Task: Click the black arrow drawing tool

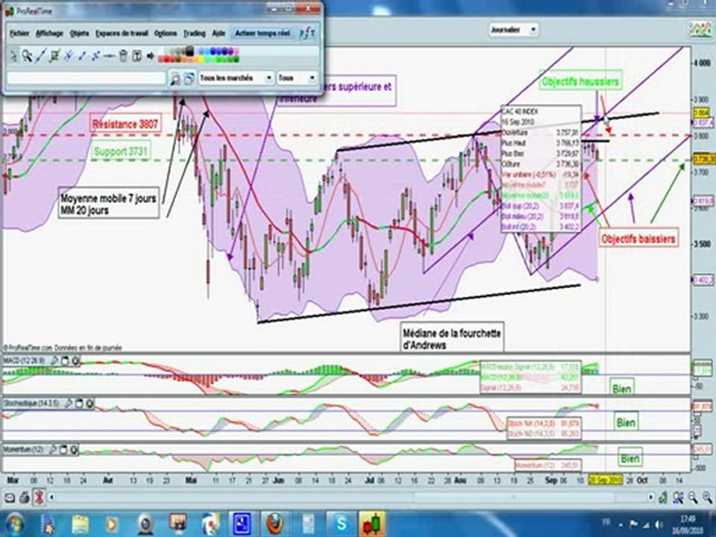Action: [150, 56]
